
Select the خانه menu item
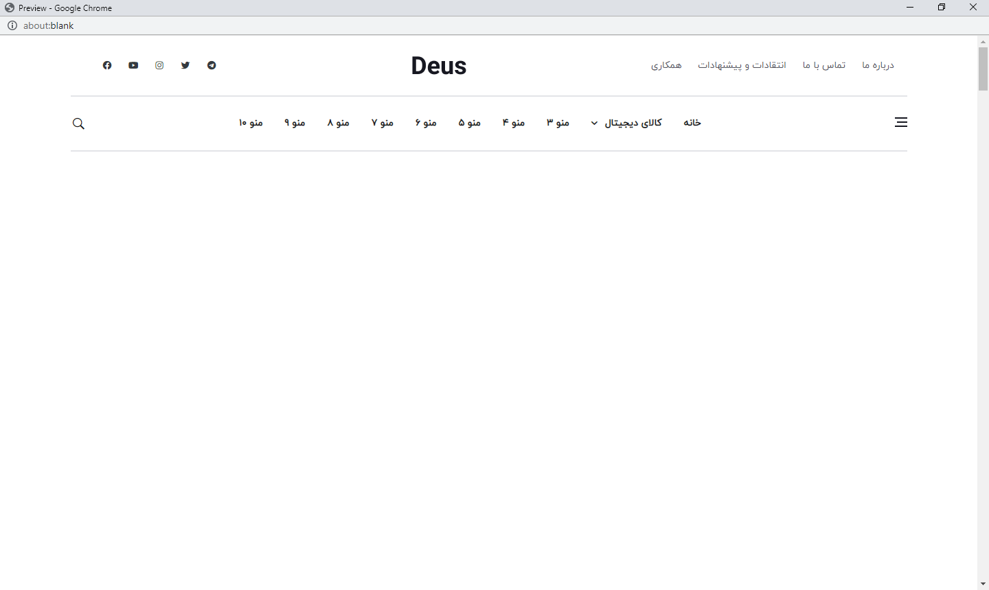tap(692, 123)
